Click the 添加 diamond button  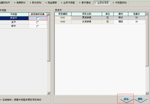pos(126,99)
